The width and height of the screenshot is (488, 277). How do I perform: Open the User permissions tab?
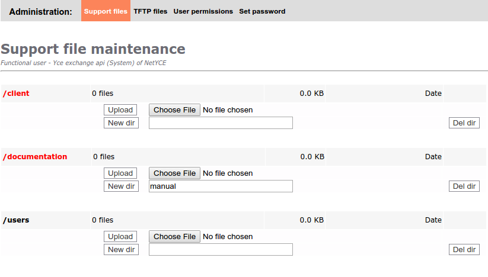point(203,11)
